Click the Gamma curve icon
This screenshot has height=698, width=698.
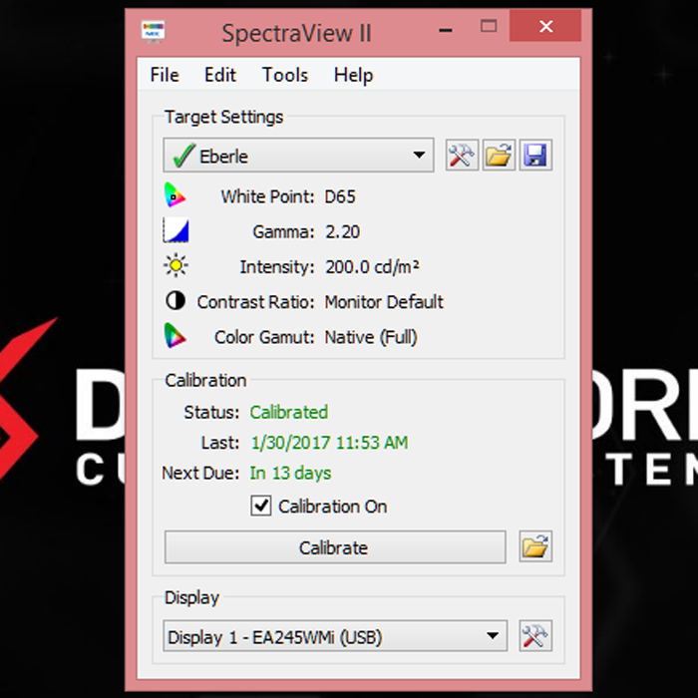click(x=175, y=230)
